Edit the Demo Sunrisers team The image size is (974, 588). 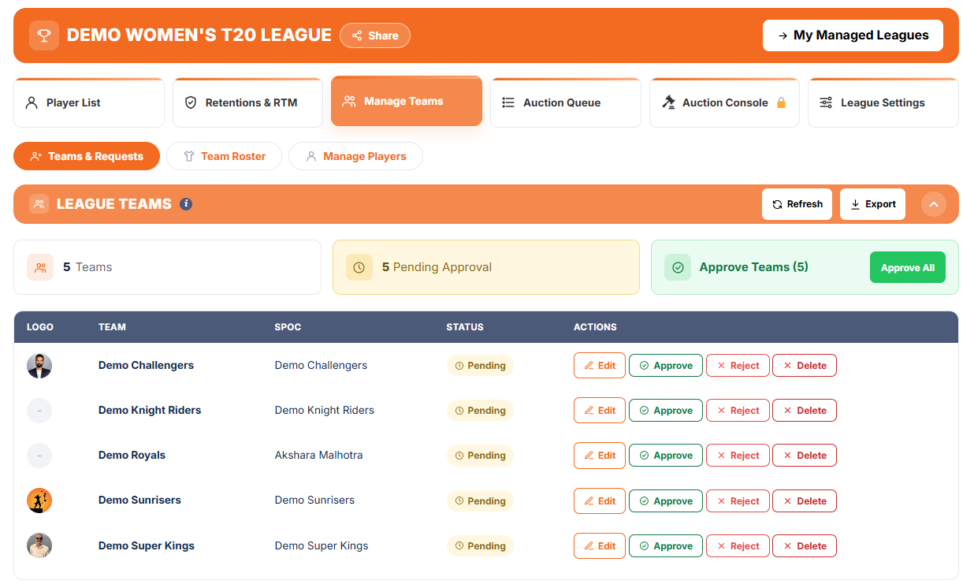pyautogui.click(x=600, y=501)
